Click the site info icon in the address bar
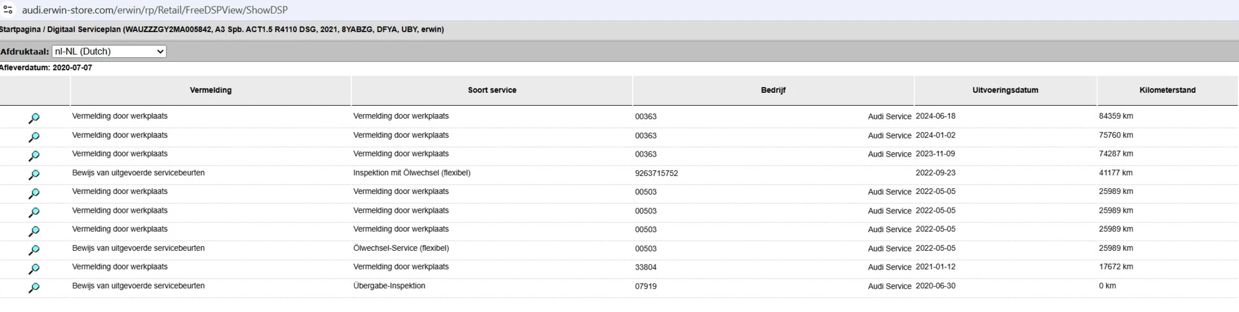This screenshot has height=312, width=1239. coord(8,10)
